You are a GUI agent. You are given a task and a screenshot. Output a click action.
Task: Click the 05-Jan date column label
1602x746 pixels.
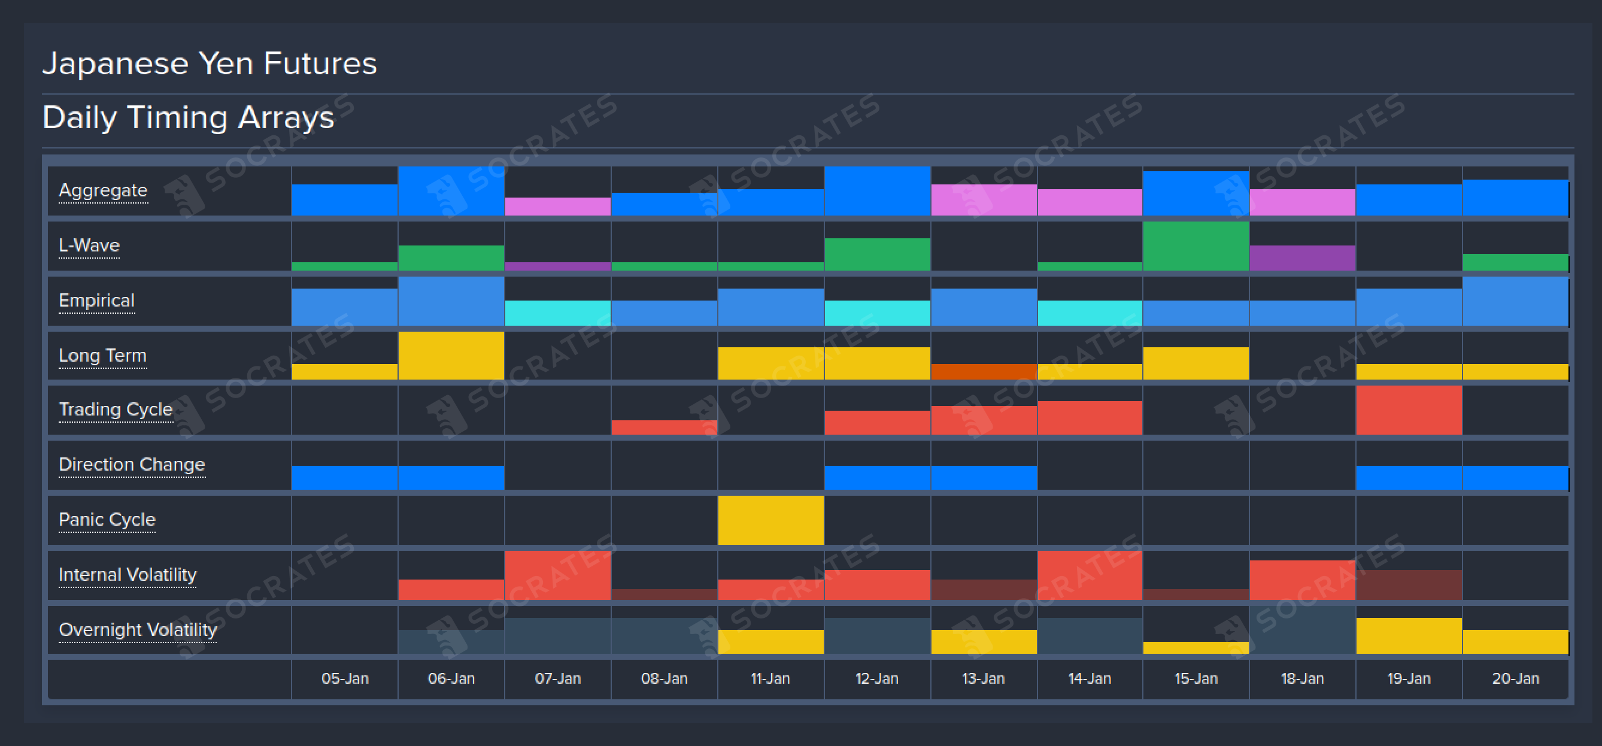[x=345, y=679]
